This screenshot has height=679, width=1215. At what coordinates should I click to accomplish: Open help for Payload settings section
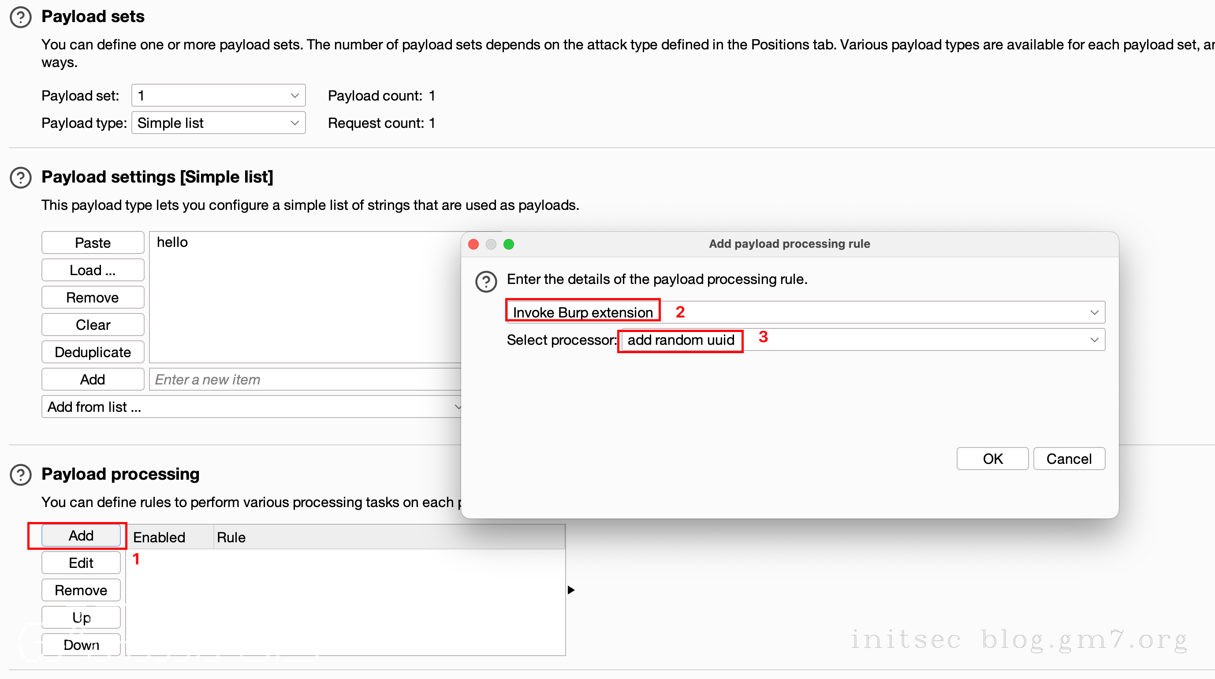tap(21, 178)
